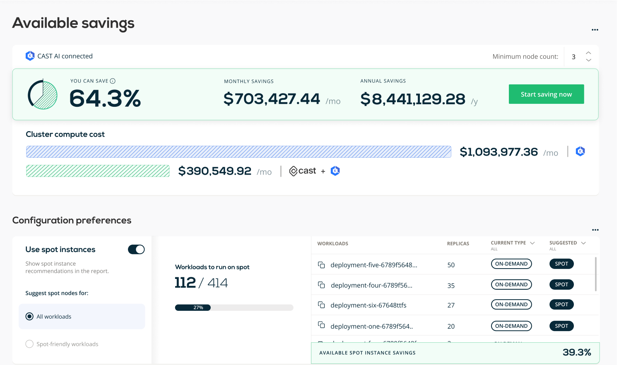Copy the deployment-six-67648ttfs workload name

pos(321,305)
